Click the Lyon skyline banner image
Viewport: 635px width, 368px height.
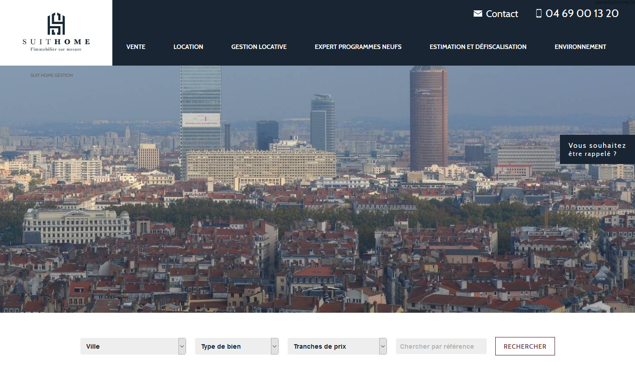tap(317, 189)
